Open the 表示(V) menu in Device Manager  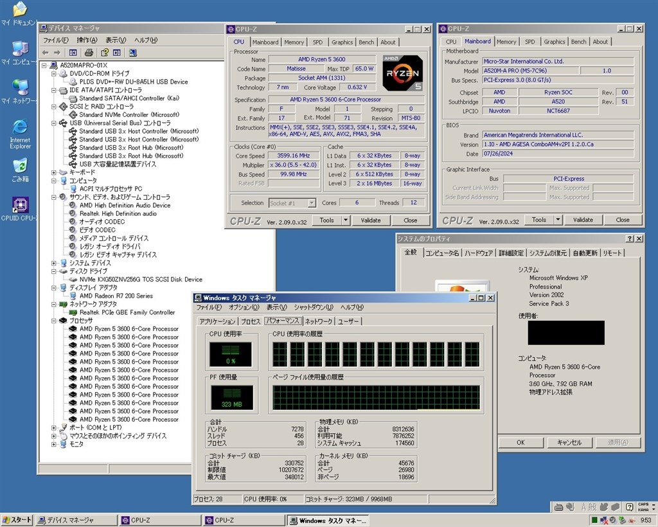[116, 40]
